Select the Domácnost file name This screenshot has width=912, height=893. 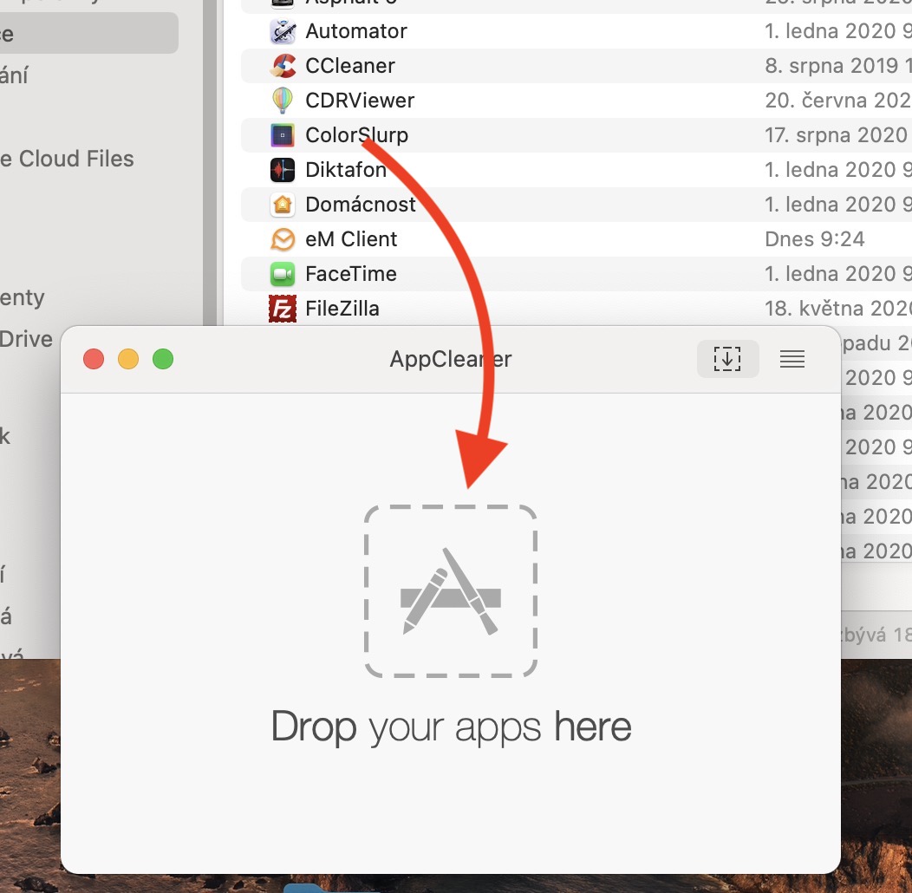tap(361, 205)
